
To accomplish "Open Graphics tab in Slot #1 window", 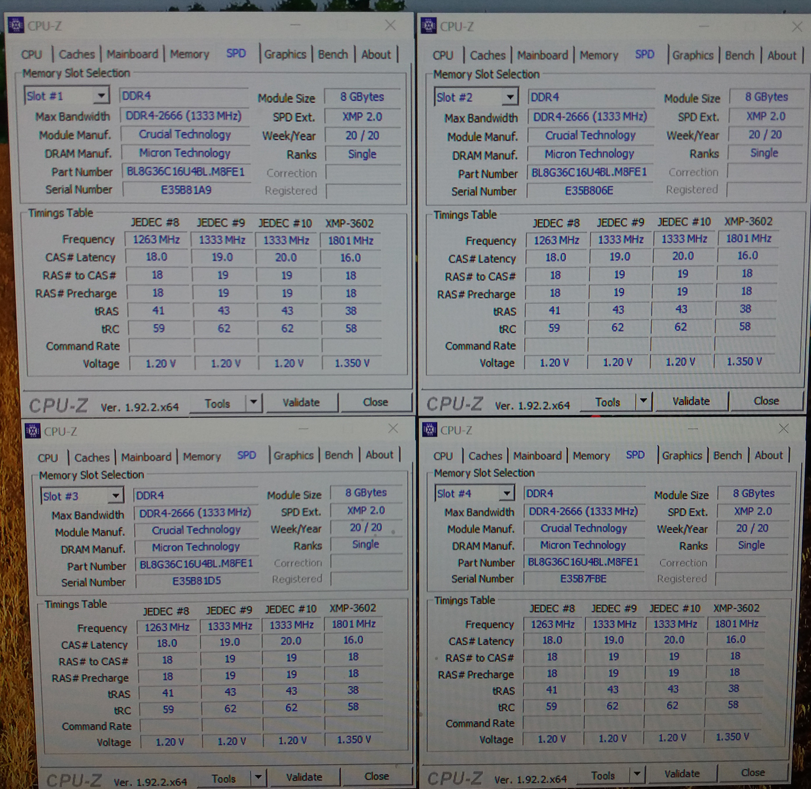I will click(285, 54).
